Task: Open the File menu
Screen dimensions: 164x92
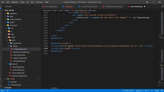Action: point(3,2)
